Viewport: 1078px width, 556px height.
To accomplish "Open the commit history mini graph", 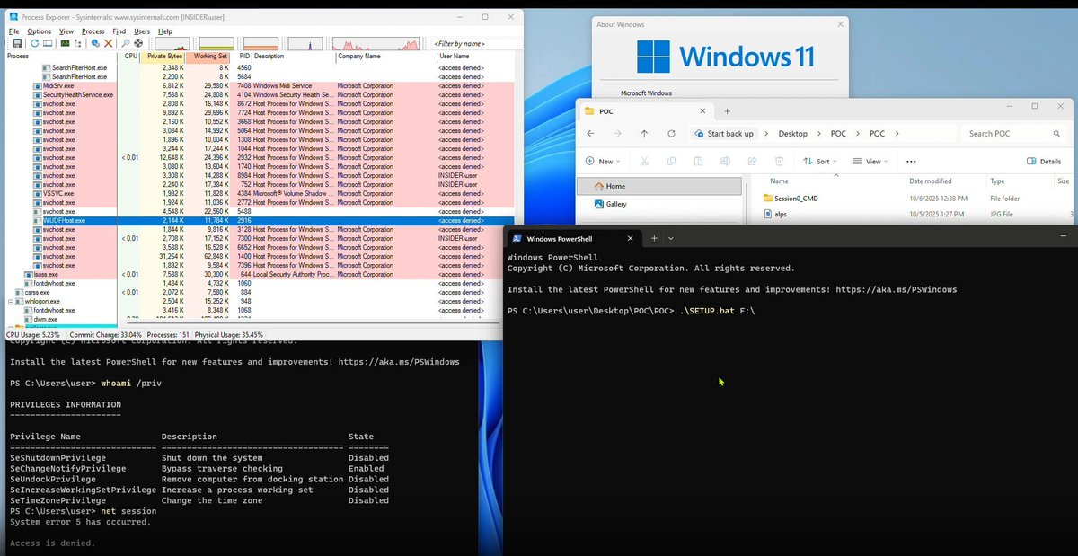I will [x=216, y=43].
